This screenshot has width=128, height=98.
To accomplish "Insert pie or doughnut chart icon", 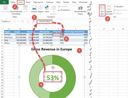I will (x=89, y=13).
